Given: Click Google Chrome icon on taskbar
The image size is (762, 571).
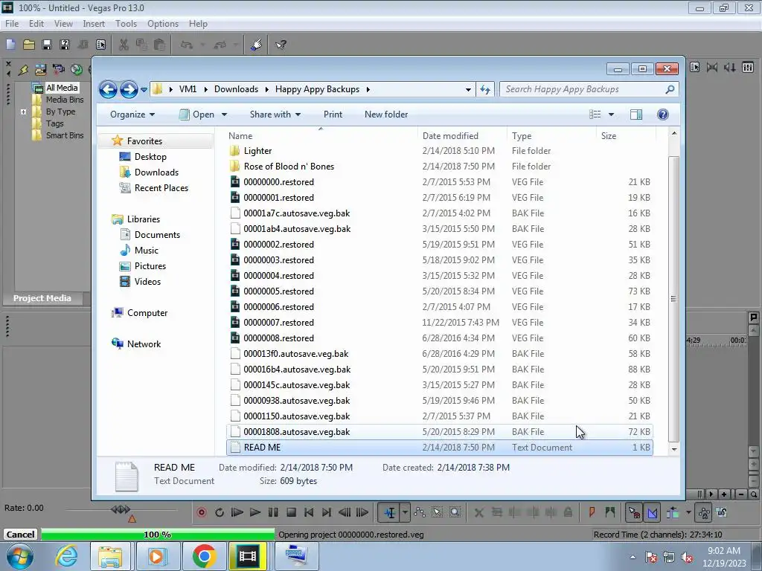Looking at the screenshot, I should [x=204, y=556].
